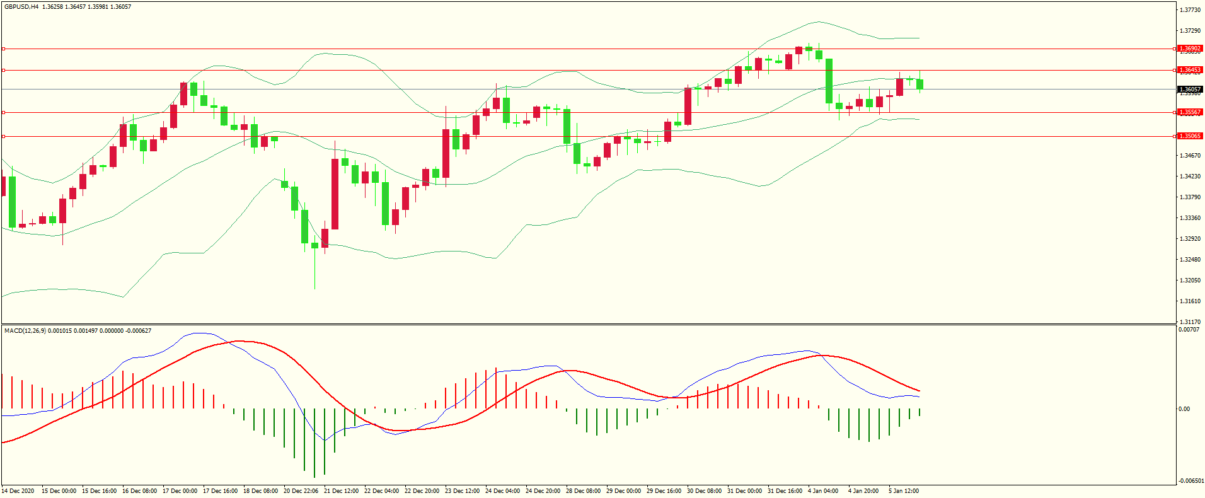Click the 15 Dec 16:00 time label
Screen dimensions: 1205x498
99,491
